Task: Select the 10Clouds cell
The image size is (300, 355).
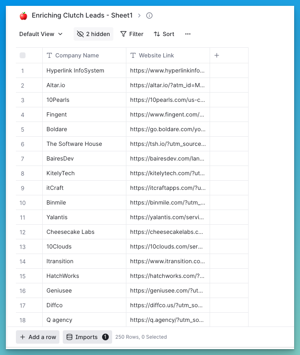Action: (84, 246)
